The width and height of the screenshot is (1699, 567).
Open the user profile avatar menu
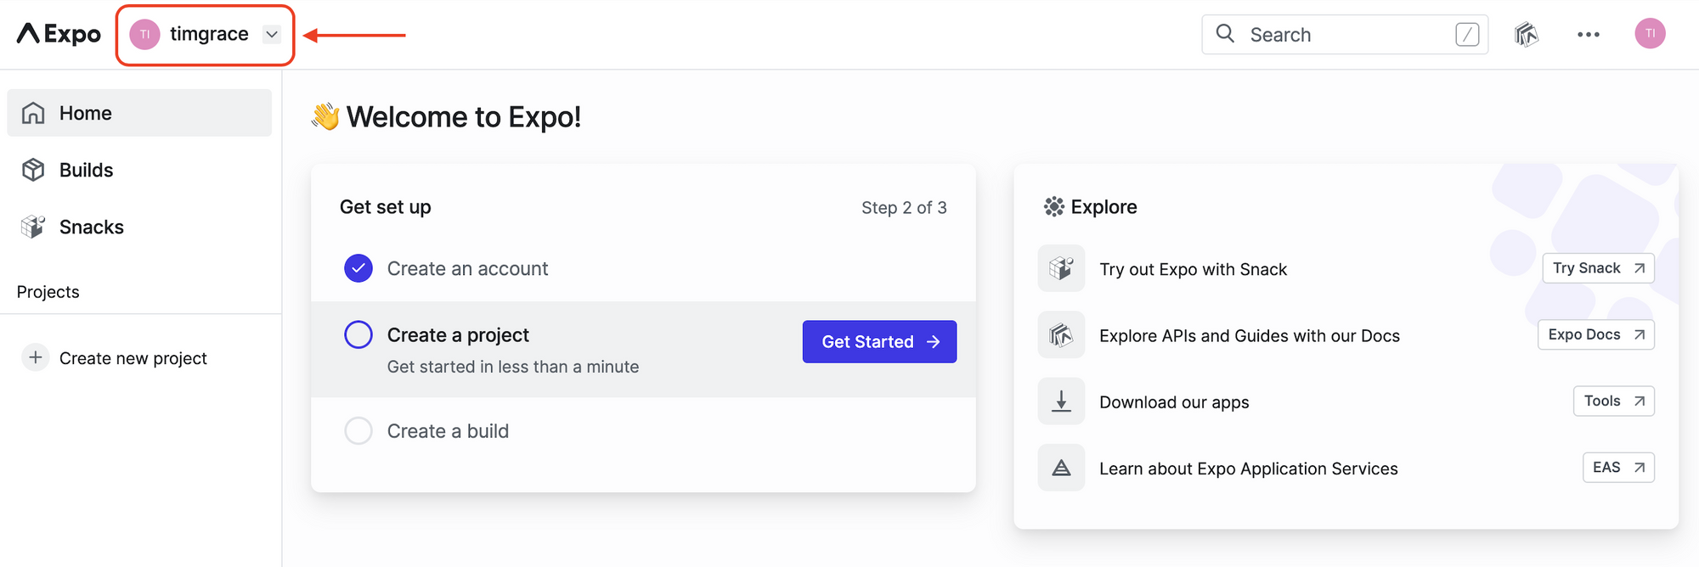click(1650, 34)
